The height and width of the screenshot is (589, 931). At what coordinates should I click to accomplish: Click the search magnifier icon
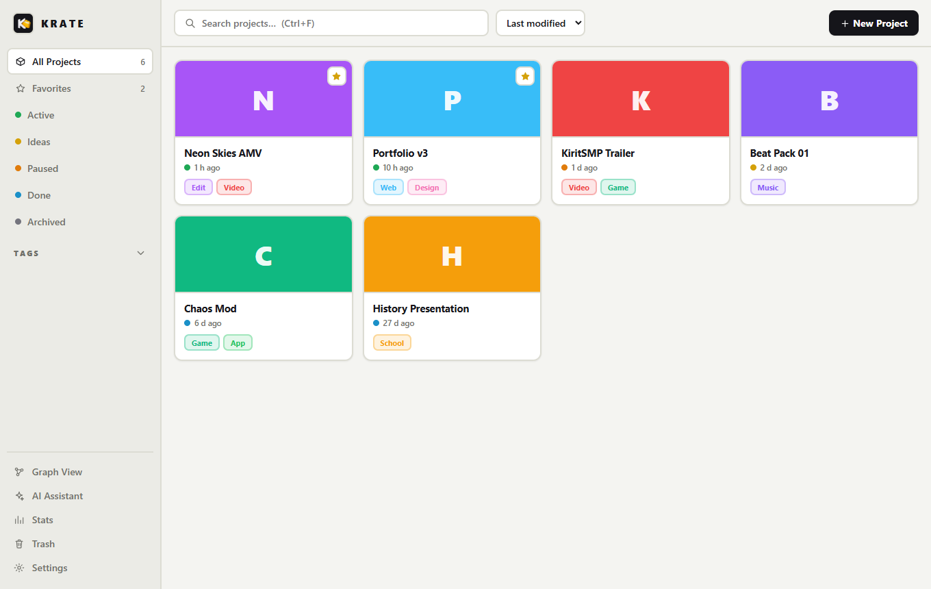tap(190, 23)
